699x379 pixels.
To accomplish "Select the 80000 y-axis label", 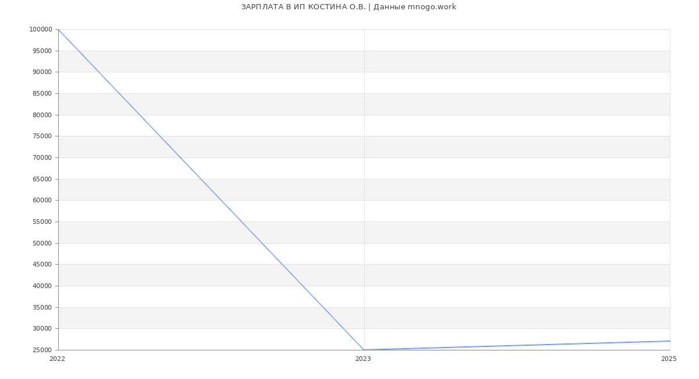I will point(42,115).
